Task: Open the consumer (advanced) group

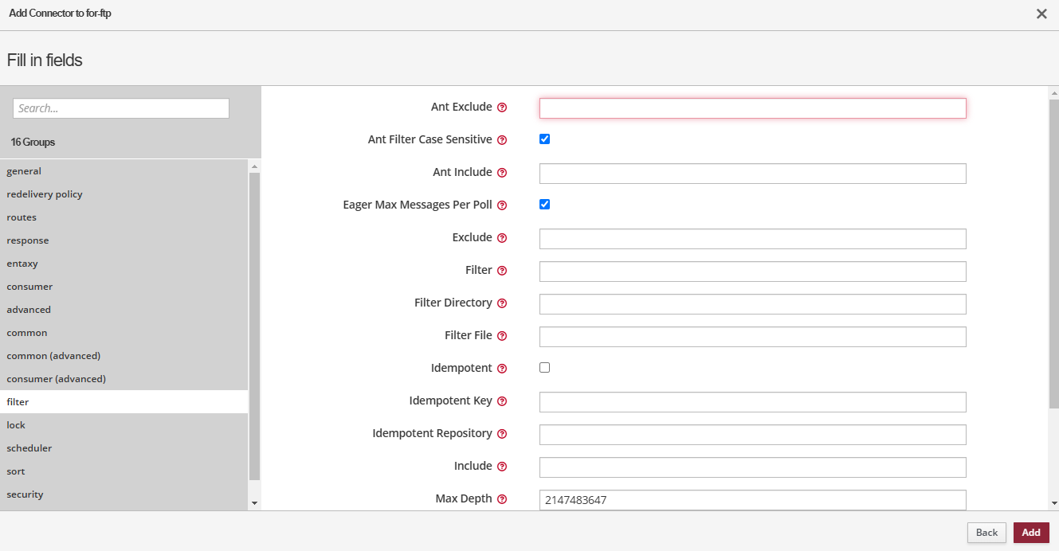Action: click(56, 379)
